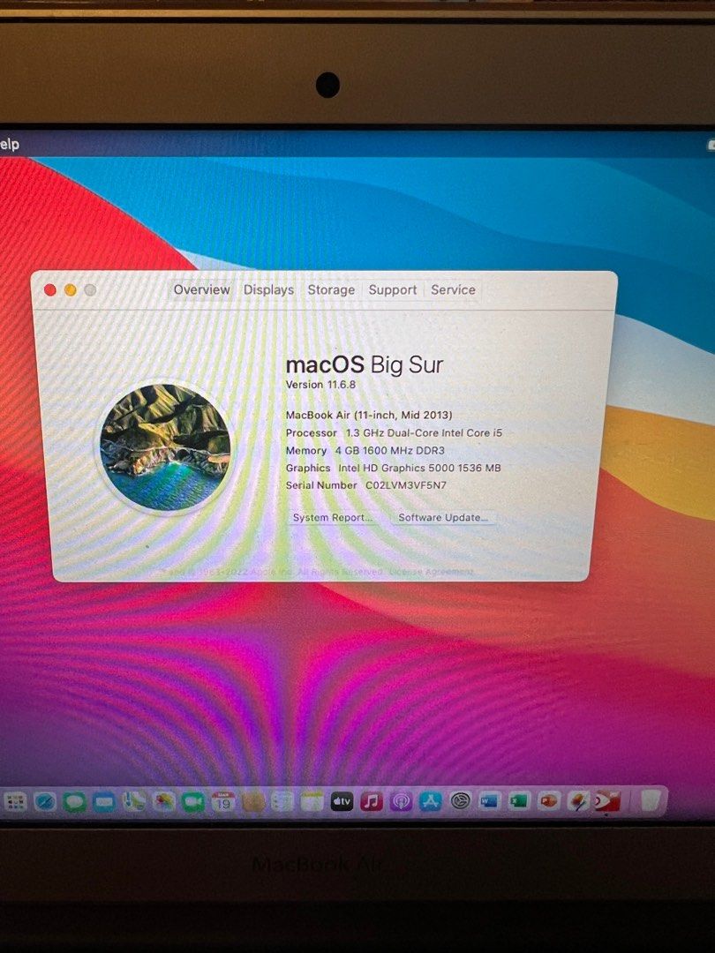Click the Memory label
The height and width of the screenshot is (953, 715).
pyautogui.click(x=306, y=451)
